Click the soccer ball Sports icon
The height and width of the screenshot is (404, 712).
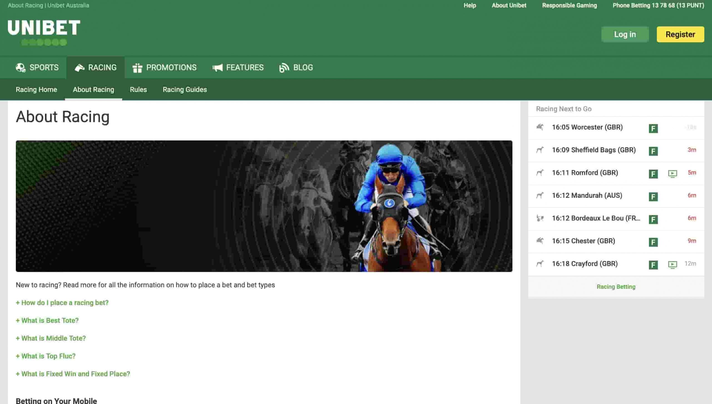[21, 68]
